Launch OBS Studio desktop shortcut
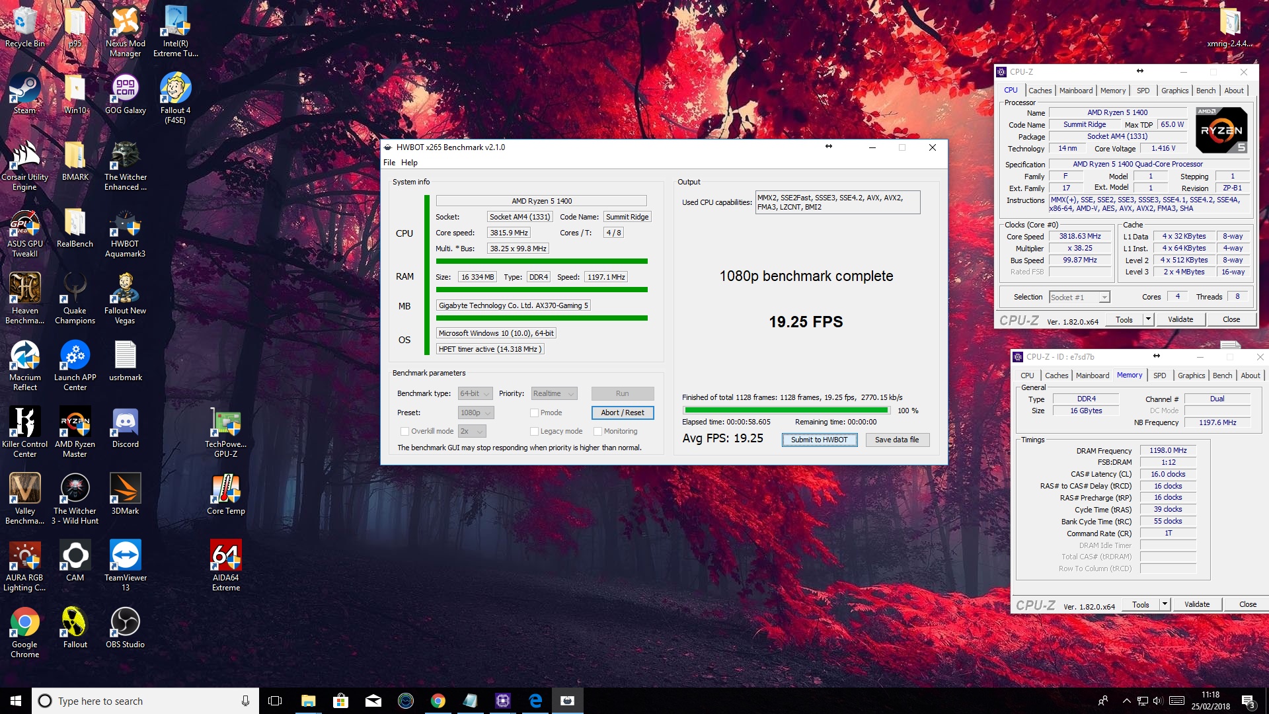 (x=125, y=628)
